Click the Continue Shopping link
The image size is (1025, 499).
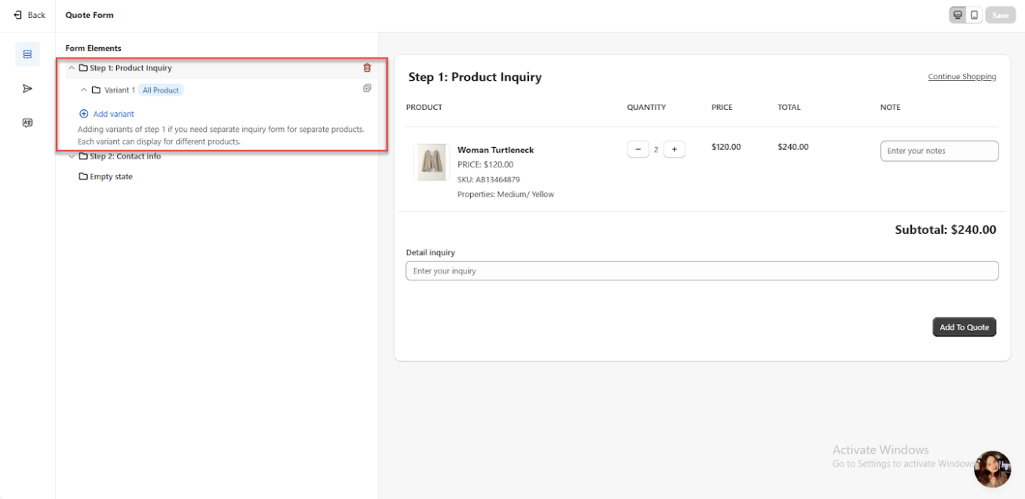(962, 77)
